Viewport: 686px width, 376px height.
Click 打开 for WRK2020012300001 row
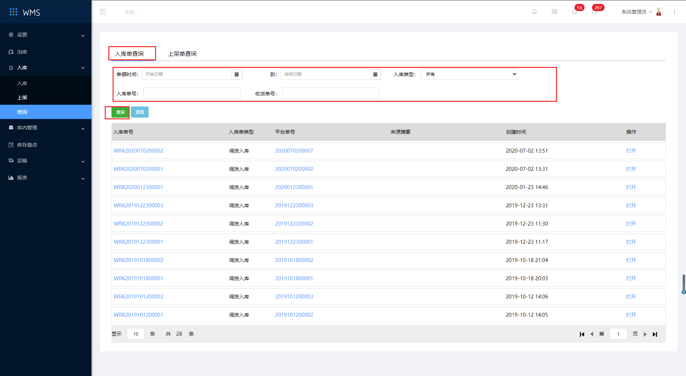click(631, 187)
